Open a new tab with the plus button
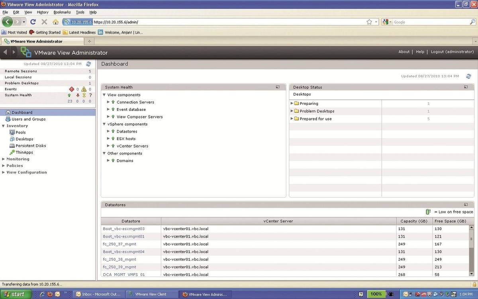The height and width of the screenshot is (299, 478). coord(89,41)
